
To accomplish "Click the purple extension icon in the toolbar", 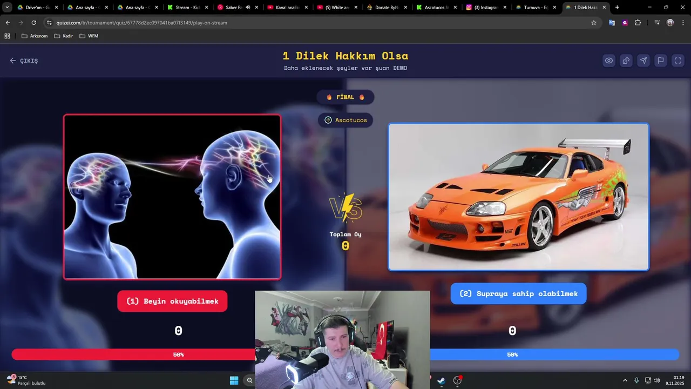I will click(x=625, y=23).
